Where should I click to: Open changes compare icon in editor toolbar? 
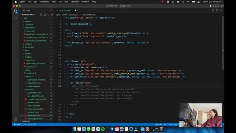pyautogui.click(x=213, y=10)
